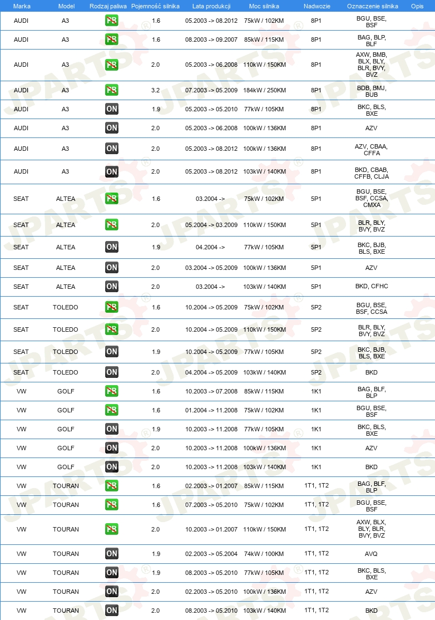Image resolution: width=435 pixels, height=620 pixels.
Task: Click the Opis column header
Action: 417,6
